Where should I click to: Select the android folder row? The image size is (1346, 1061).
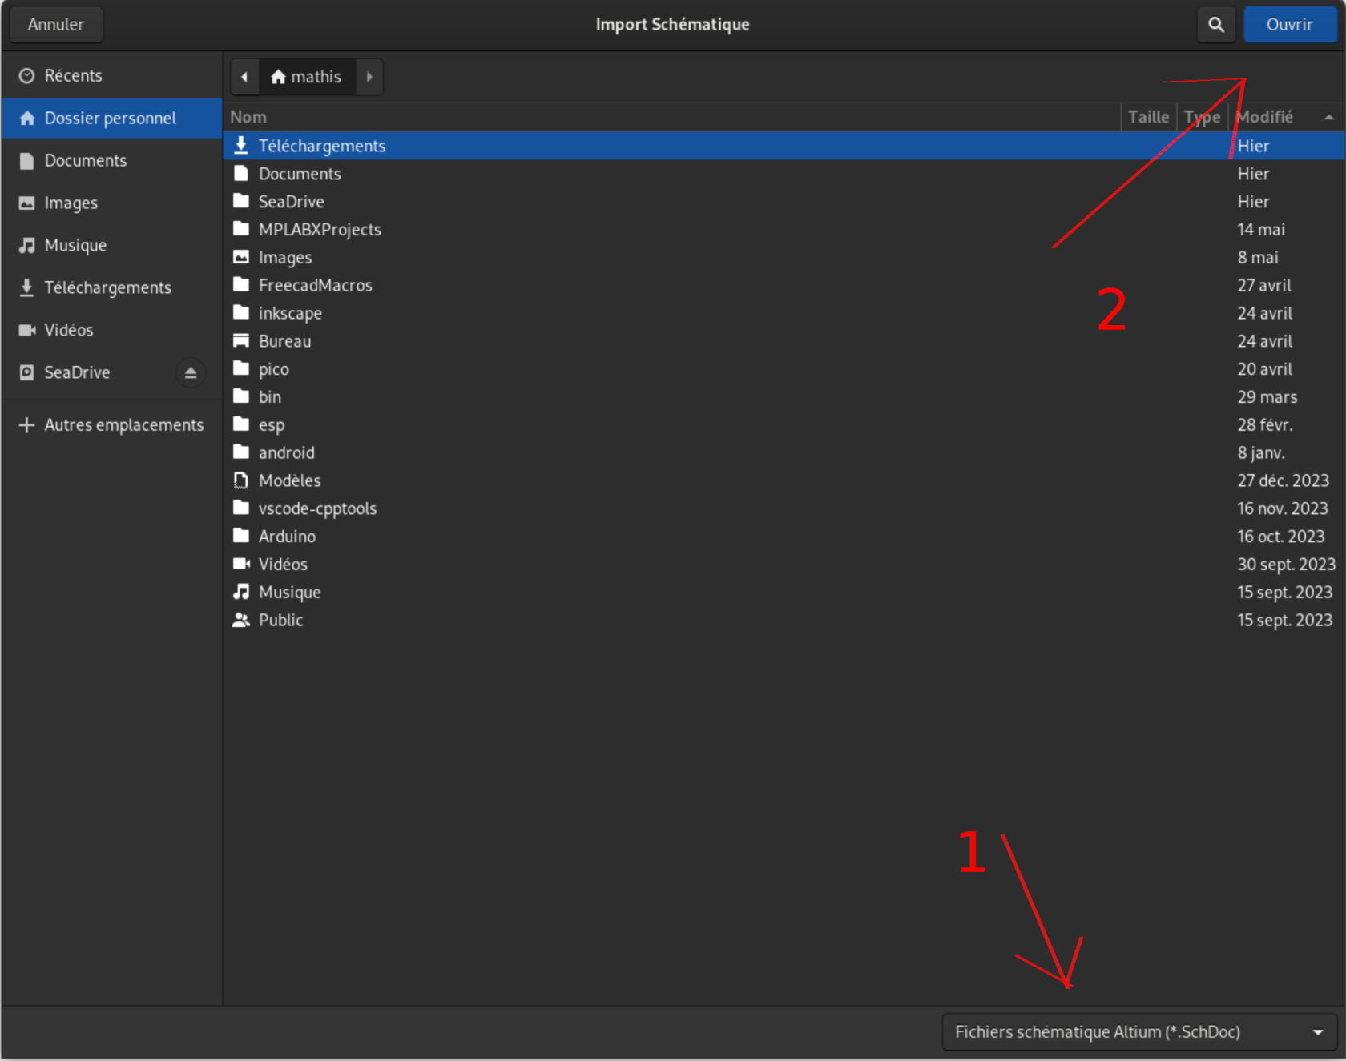(x=784, y=452)
